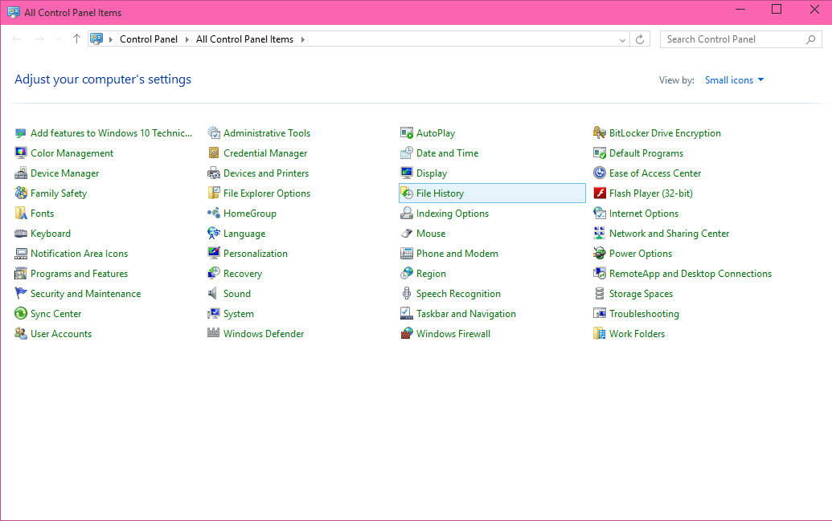Open the recent locations dropdown arrow
The image size is (832, 521).
click(x=59, y=39)
